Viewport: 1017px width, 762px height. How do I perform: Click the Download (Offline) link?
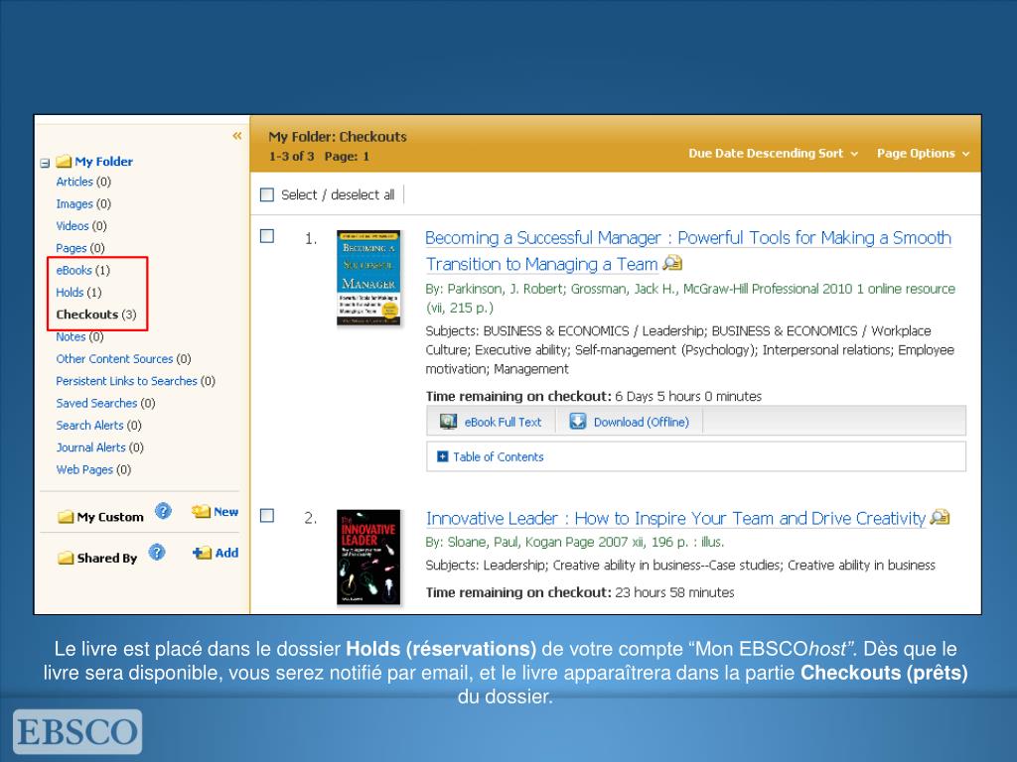pyautogui.click(x=642, y=422)
